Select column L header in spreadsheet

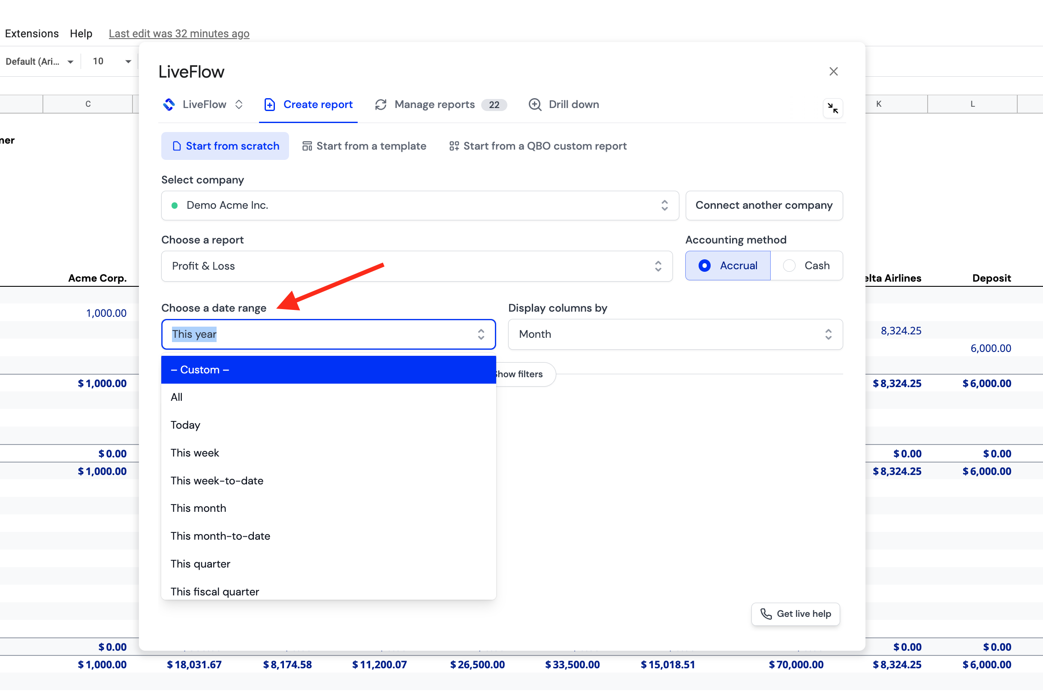pyautogui.click(x=972, y=104)
